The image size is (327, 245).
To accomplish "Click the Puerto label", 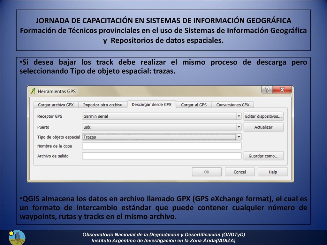I will click(43, 127).
